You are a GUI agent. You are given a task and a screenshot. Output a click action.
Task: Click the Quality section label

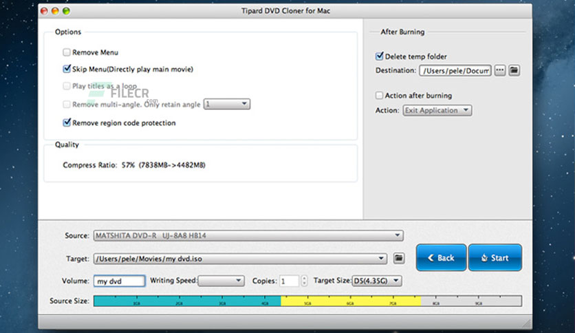67,144
